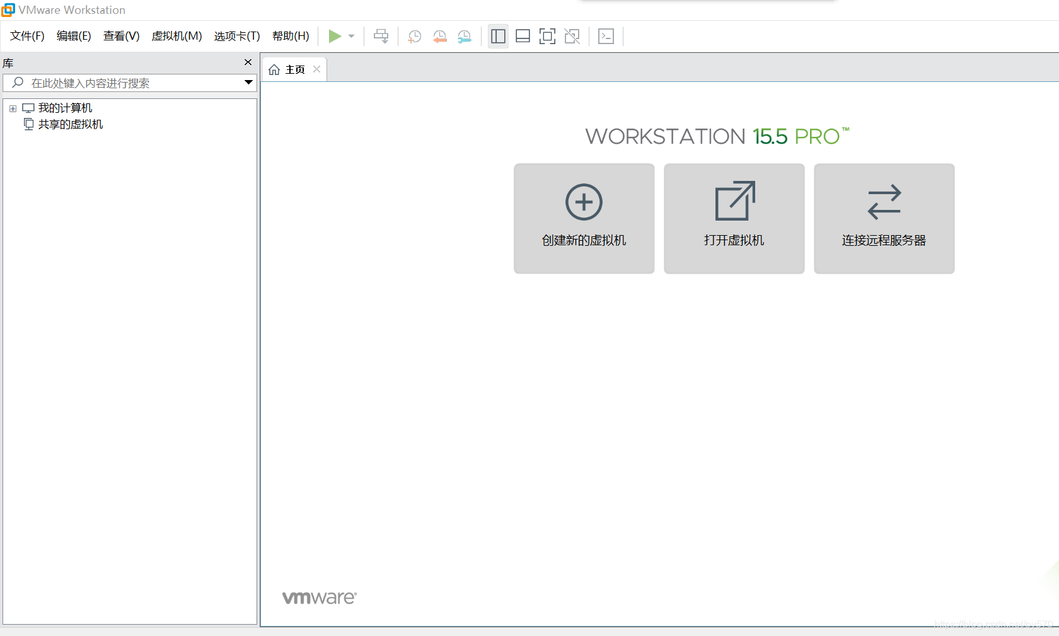Viewport: 1059px width, 636px height.
Task: Click the library search input field
Action: click(130, 83)
